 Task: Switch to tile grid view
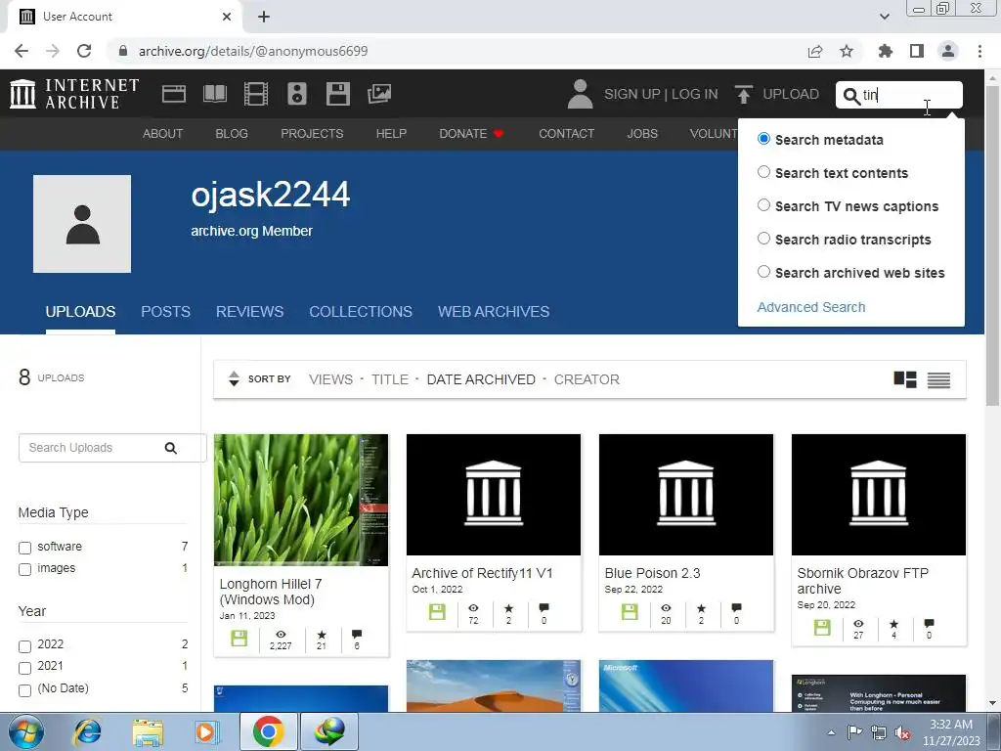pyautogui.click(x=904, y=379)
